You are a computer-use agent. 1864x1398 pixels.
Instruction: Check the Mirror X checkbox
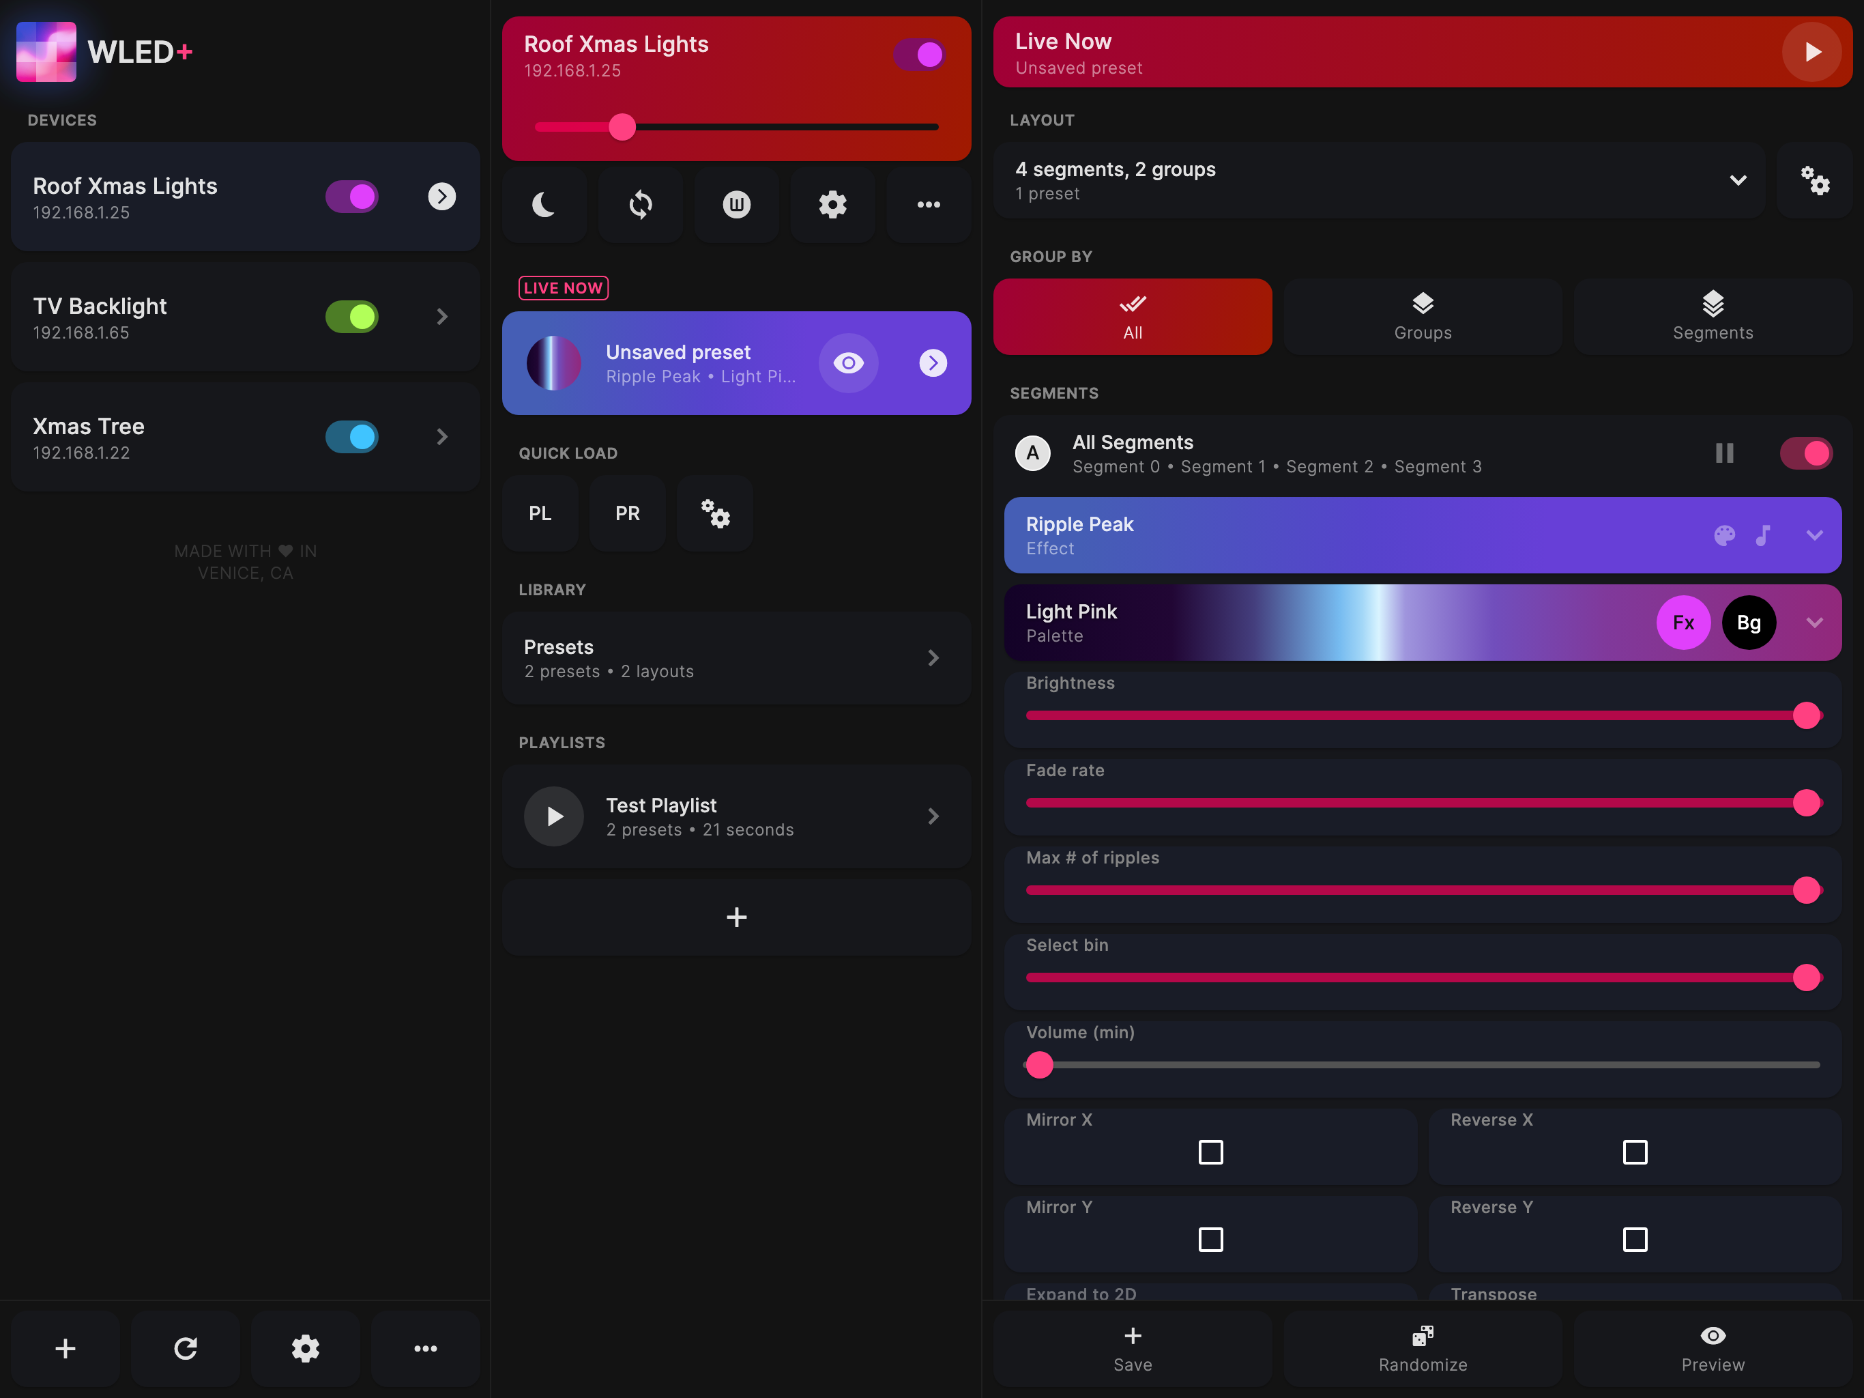tap(1210, 1152)
